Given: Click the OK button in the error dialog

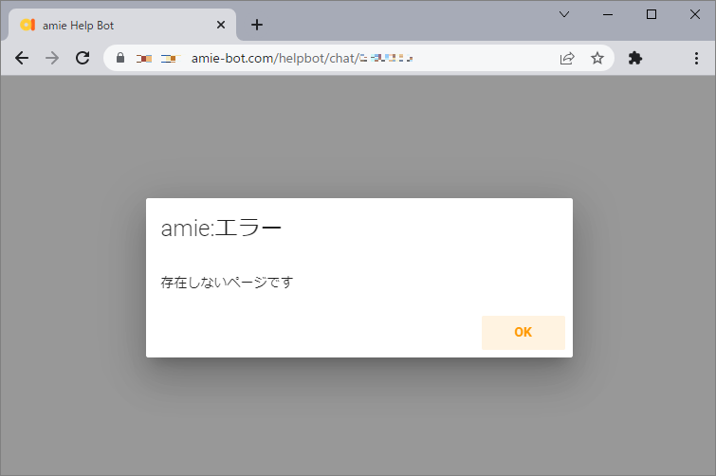Looking at the screenshot, I should pos(523,333).
